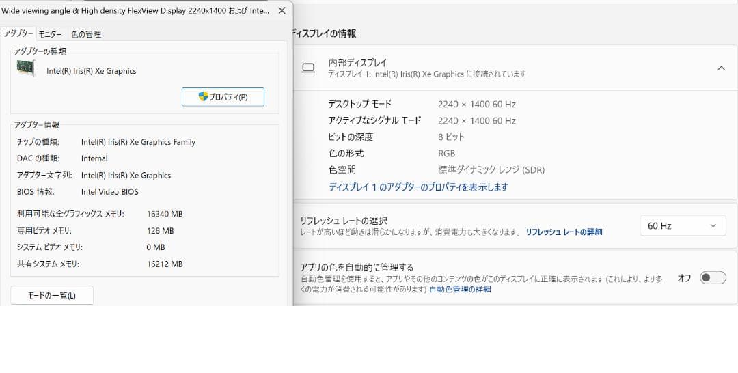The height and width of the screenshot is (373, 738).
Task: Click the 128 MB dedicated video memory value
Action: [160, 231]
